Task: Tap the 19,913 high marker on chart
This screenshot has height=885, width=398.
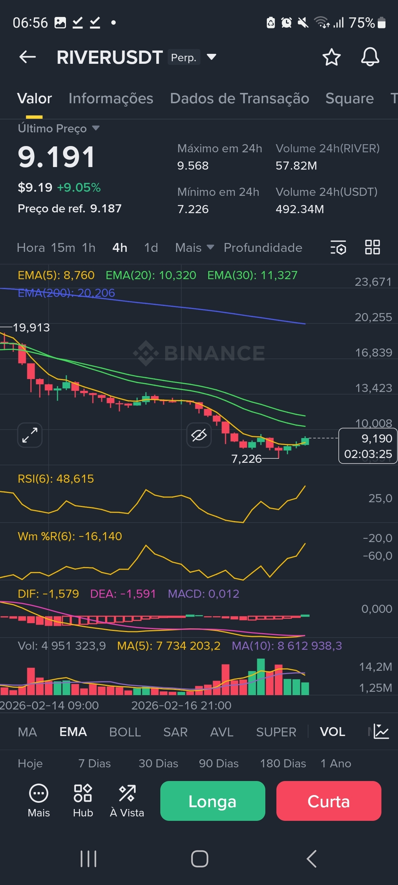Action: point(31,327)
